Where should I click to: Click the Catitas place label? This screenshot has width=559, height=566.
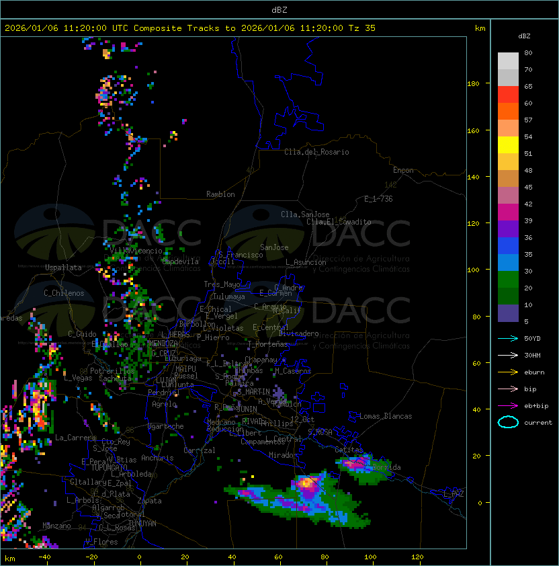(x=349, y=450)
